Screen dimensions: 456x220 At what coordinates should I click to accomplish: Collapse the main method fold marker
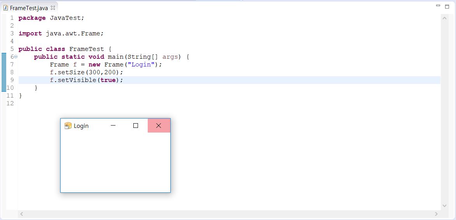click(16, 57)
